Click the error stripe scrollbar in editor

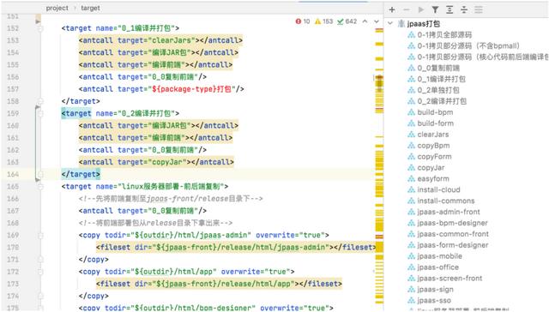coord(379,165)
